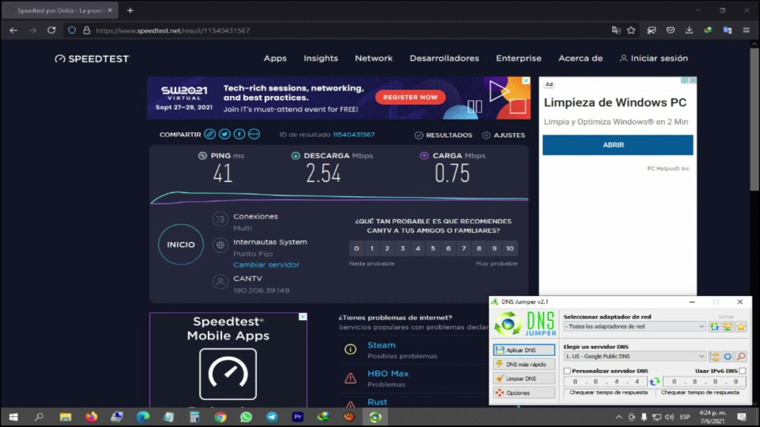
Task: Open Google Chrome from the taskbar
Action: pyautogui.click(x=220, y=417)
